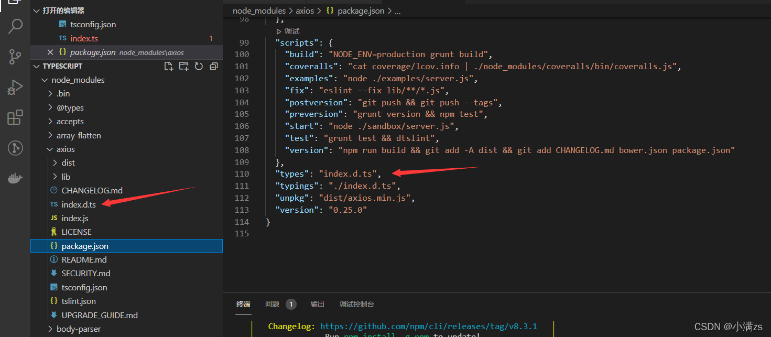
Task: Click the icon beside axios tsconfig.json
Action: (53, 287)
